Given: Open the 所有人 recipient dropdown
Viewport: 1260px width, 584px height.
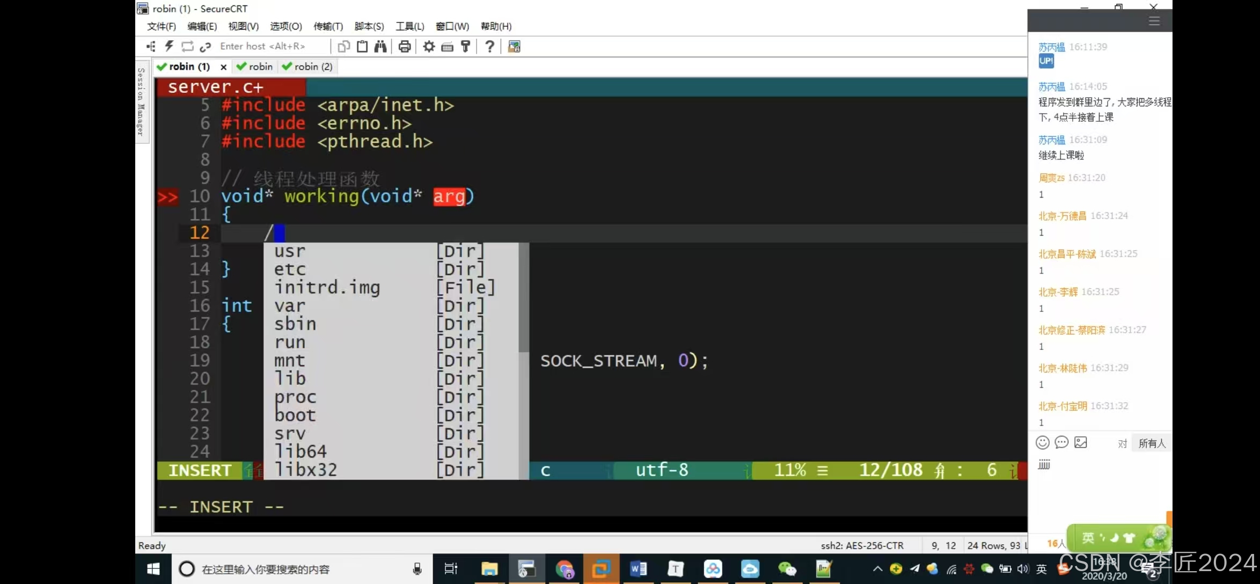Looking at the screenshot, I should [1152, 443].
